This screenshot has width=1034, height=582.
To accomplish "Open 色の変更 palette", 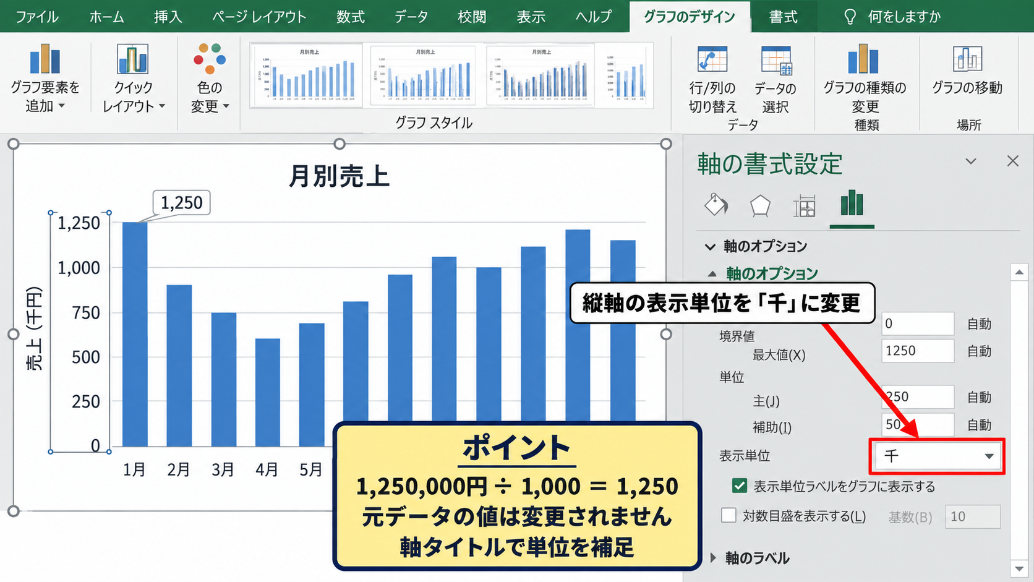I will tap(210, 78).
